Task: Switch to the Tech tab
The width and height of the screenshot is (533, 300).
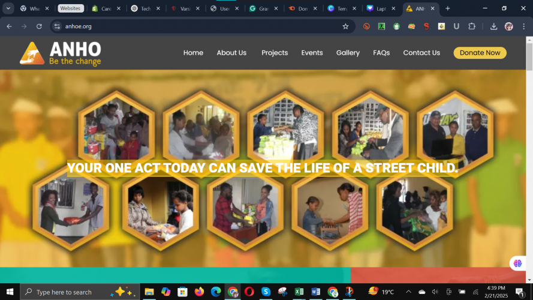Action: point(146,8)
